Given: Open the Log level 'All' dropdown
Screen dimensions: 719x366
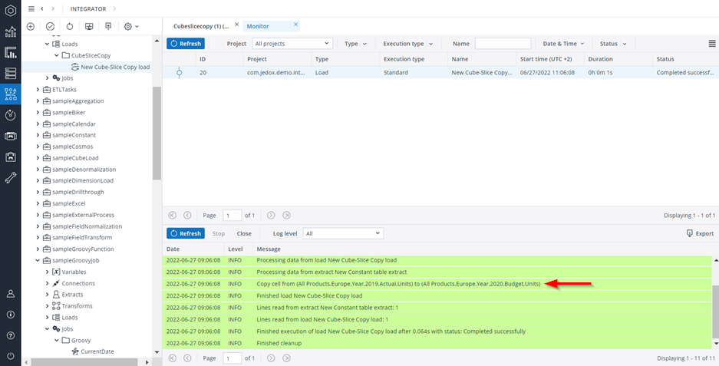Looking at the screenshot, I should coord(343,233).
